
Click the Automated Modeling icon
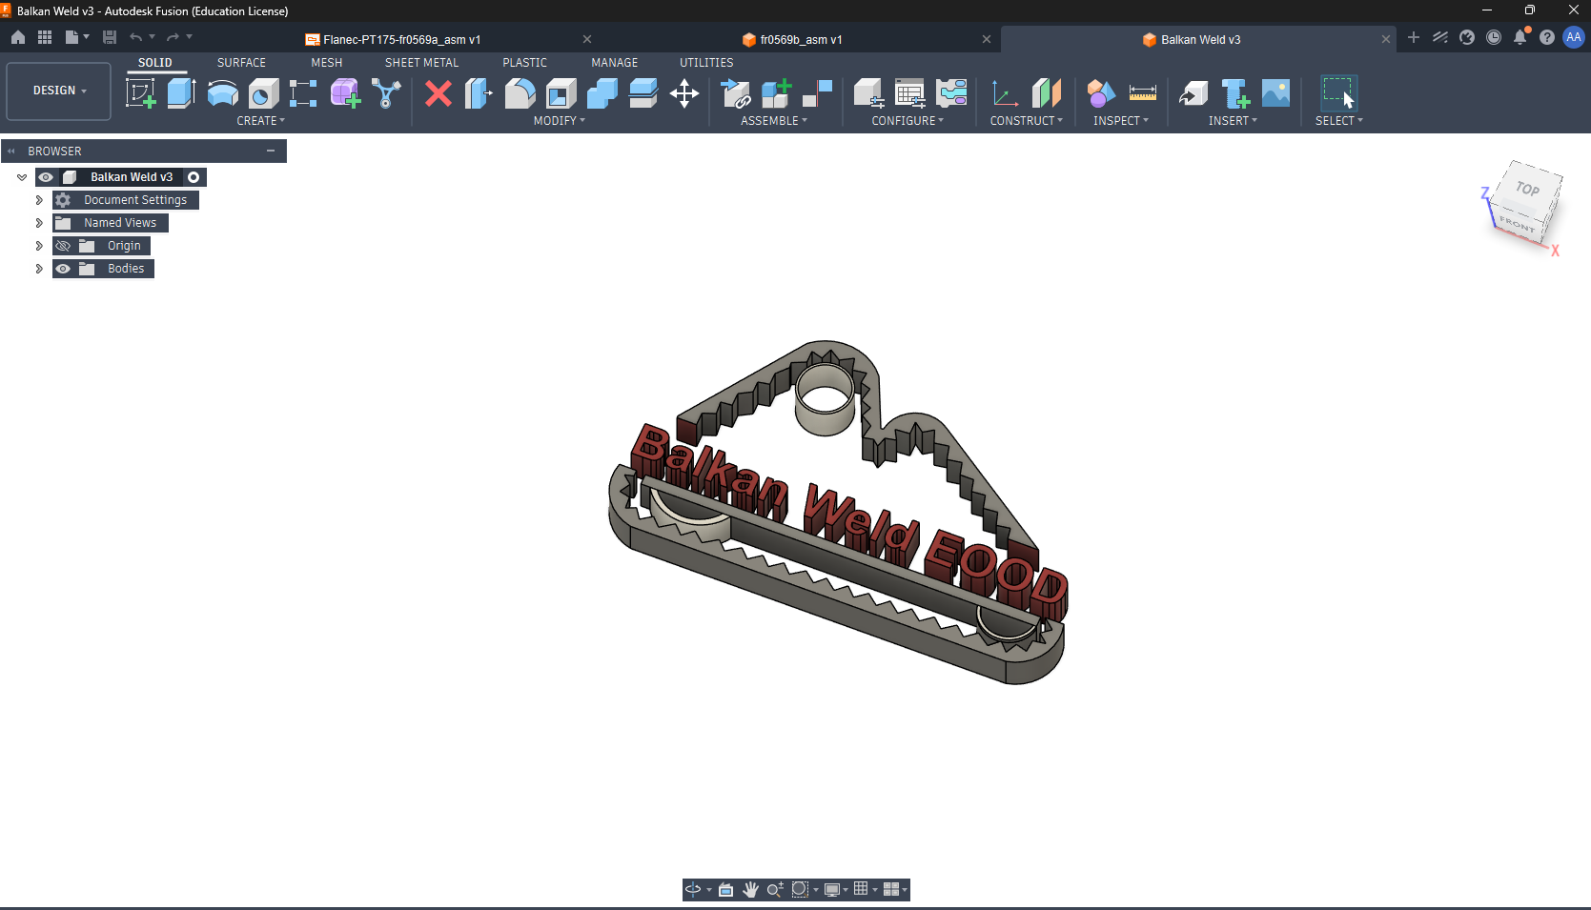386,93
